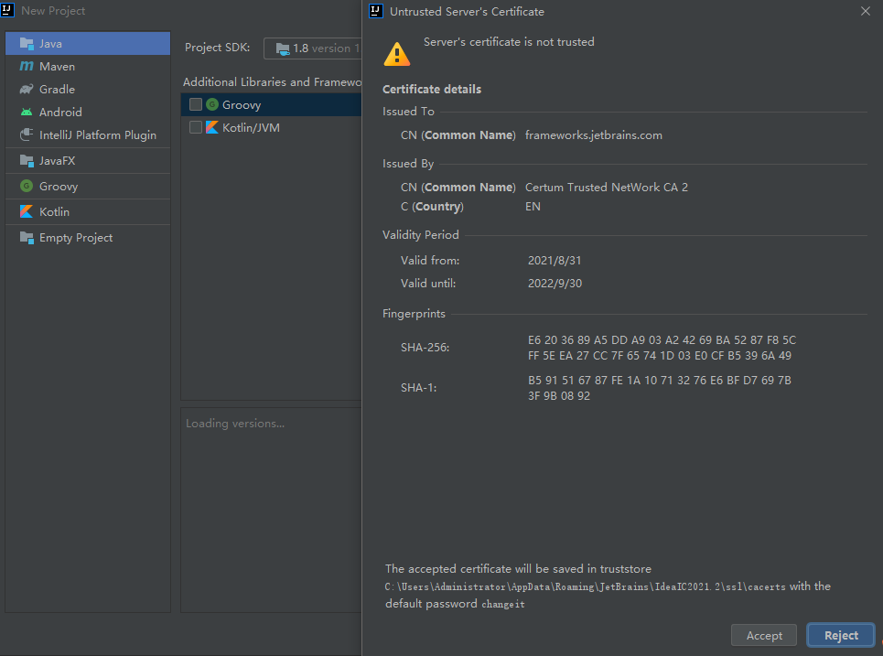The width and height of the screenshot is (883, 656).
Task: Click default password 'changeit' text
Action: coord(503,604)
